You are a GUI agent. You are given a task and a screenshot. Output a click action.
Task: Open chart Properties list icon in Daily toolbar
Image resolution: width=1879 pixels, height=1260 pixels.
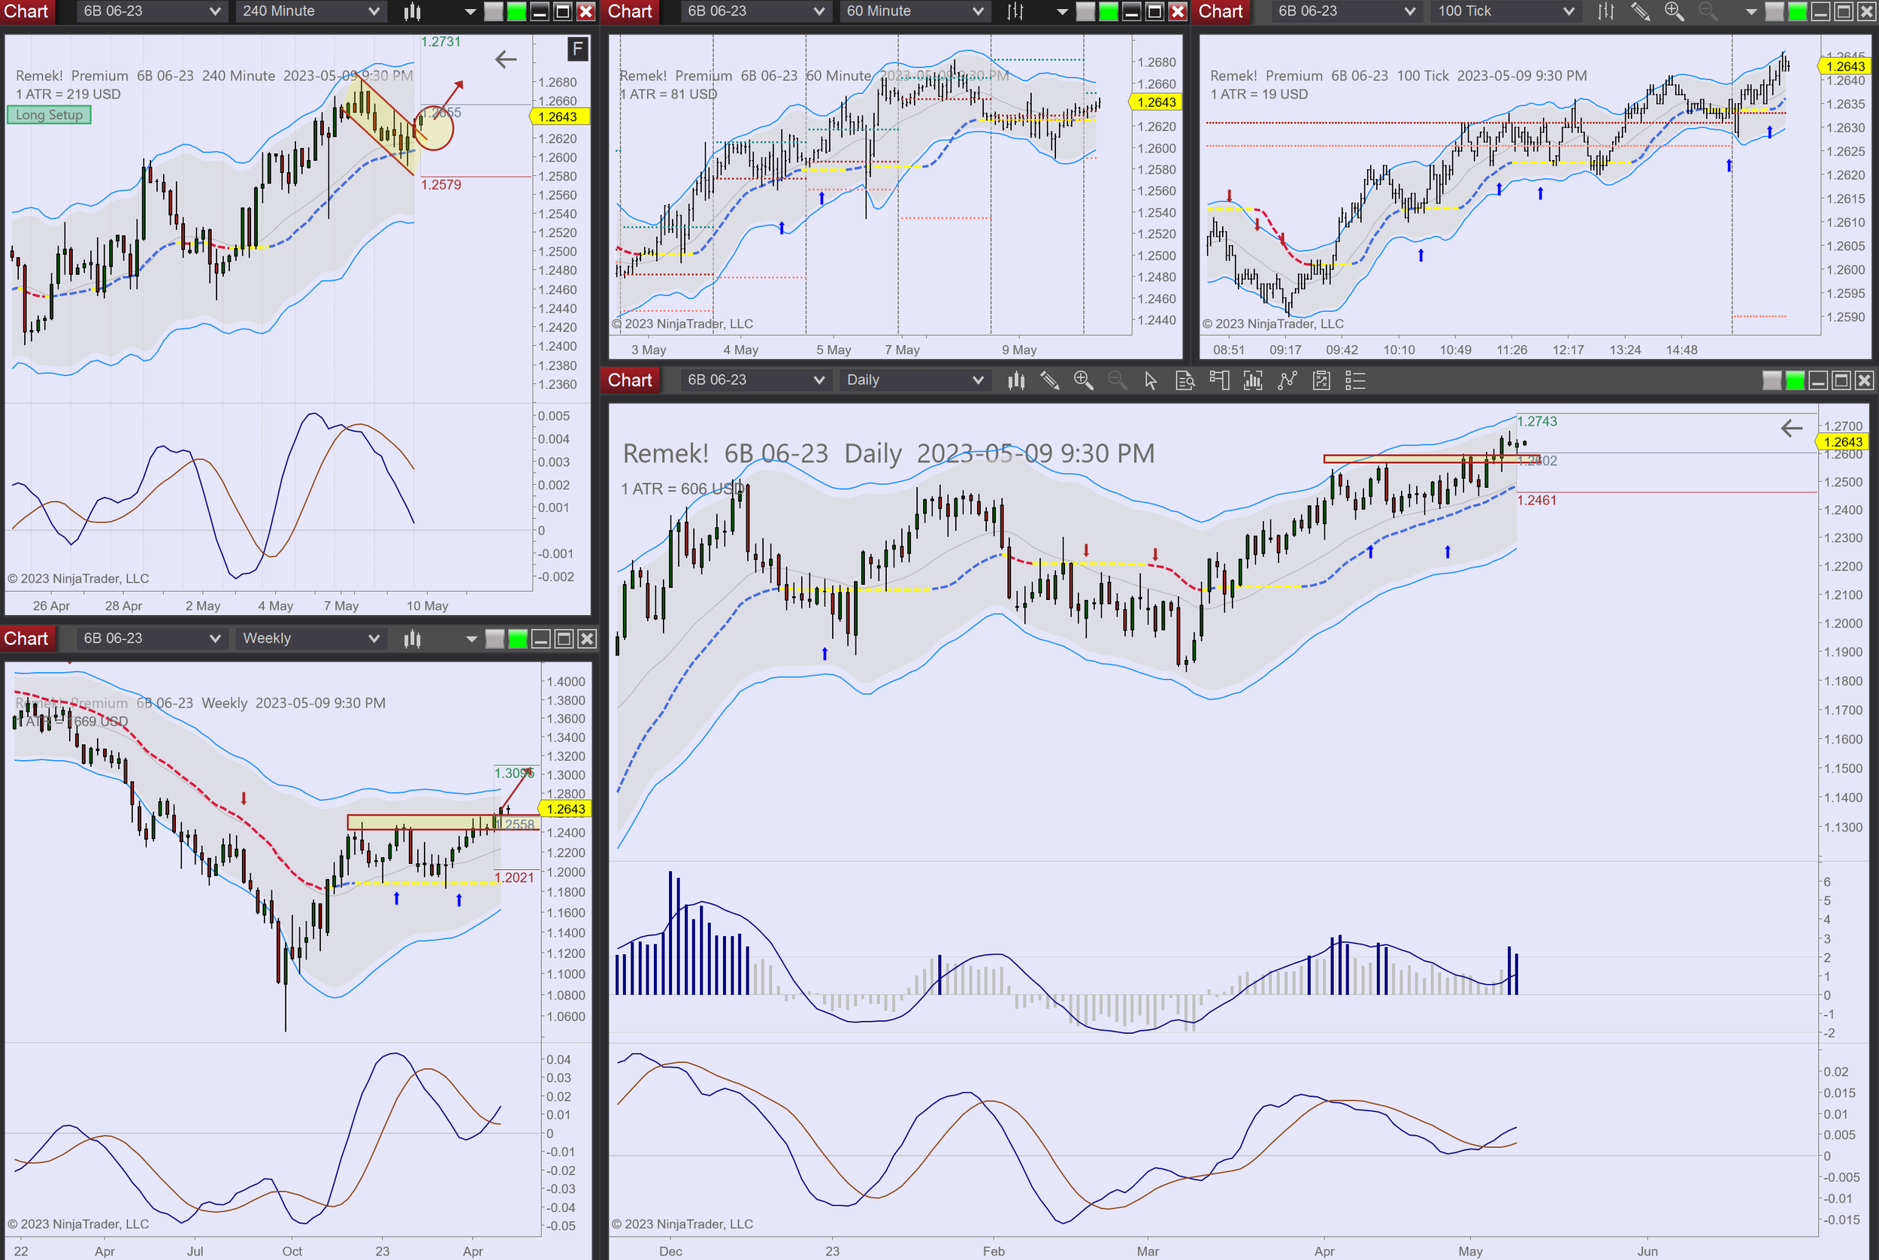[x=1355, y=380]
